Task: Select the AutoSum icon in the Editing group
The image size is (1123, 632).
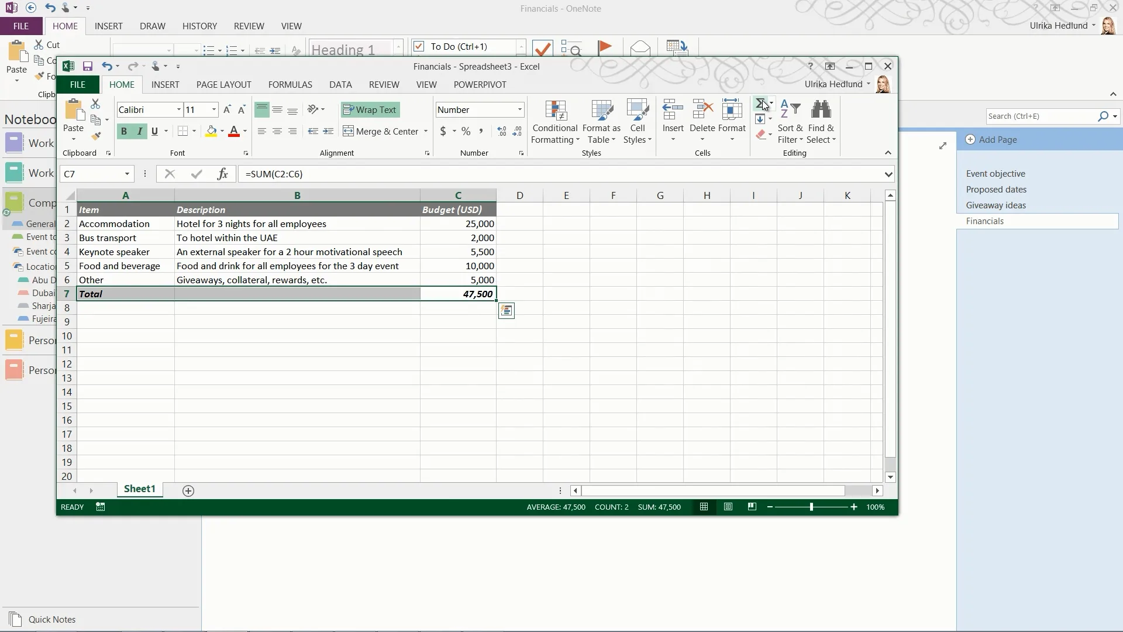Action: click(761, 104)
